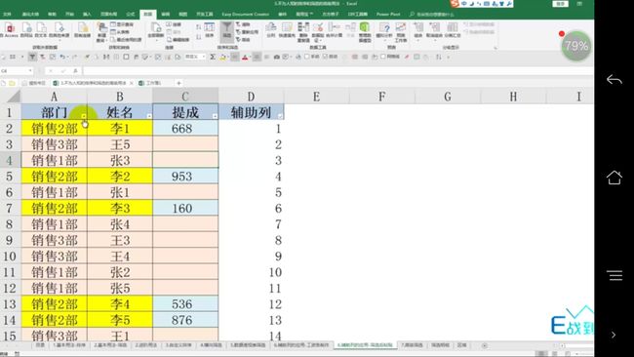This screenshot has width=634, height=357.
Task: Switch to the Easy Document Creator tab
Action: (x=245, y=15)
